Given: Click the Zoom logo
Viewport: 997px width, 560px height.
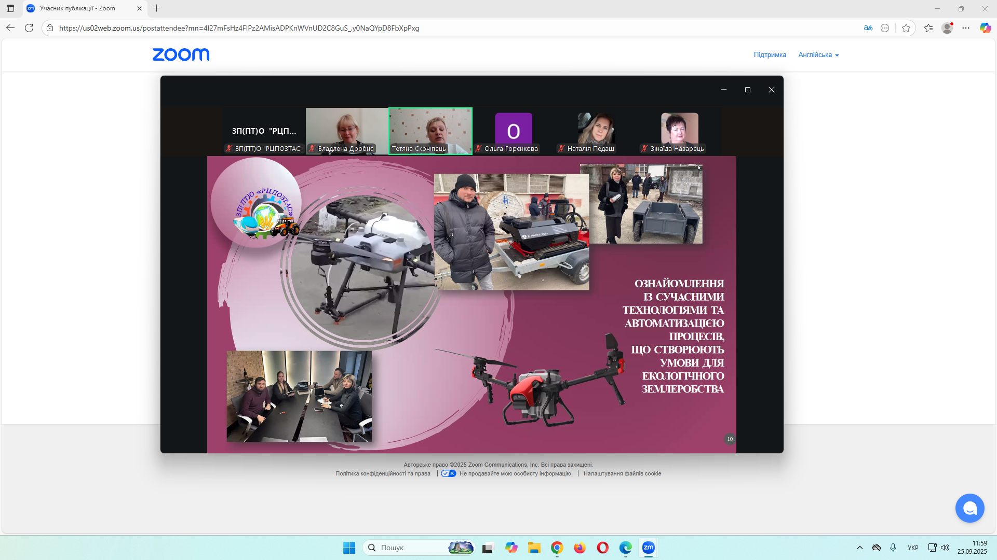Looking at the screenshot, I should 181,54.
